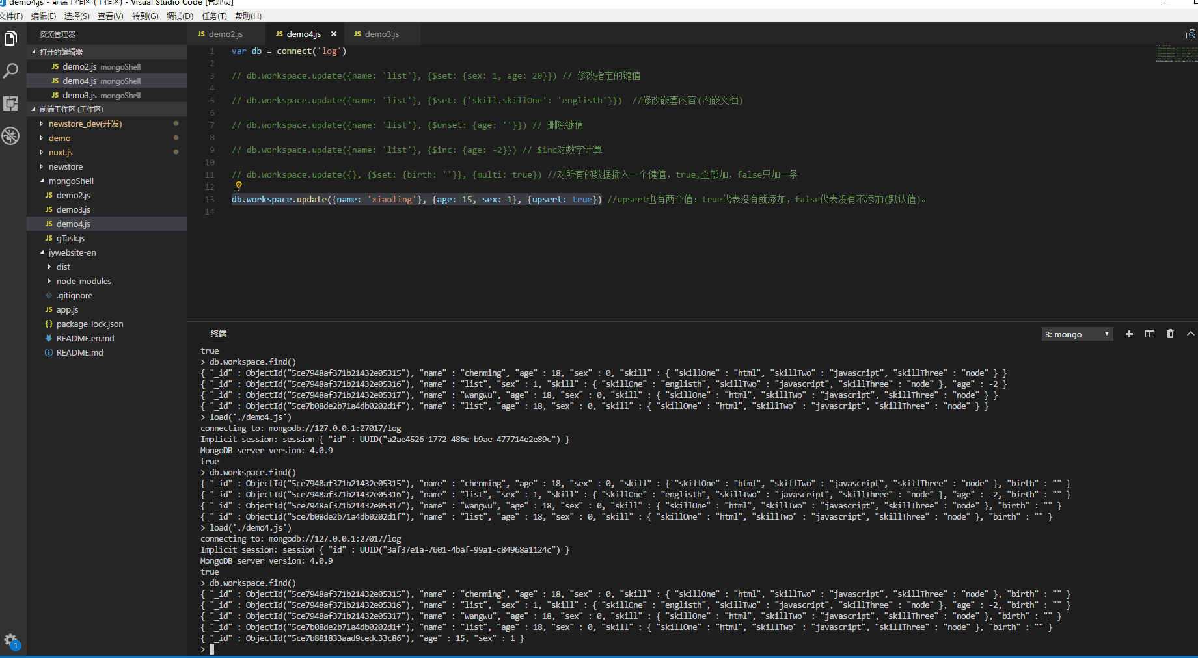Kill the terminal with trash icon

tap(1170, 334)
